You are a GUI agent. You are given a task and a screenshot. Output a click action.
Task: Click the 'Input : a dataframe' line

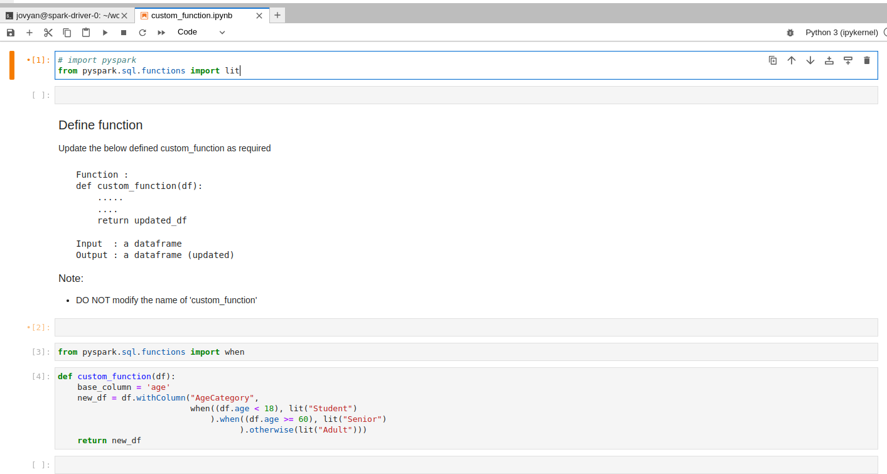129,244
